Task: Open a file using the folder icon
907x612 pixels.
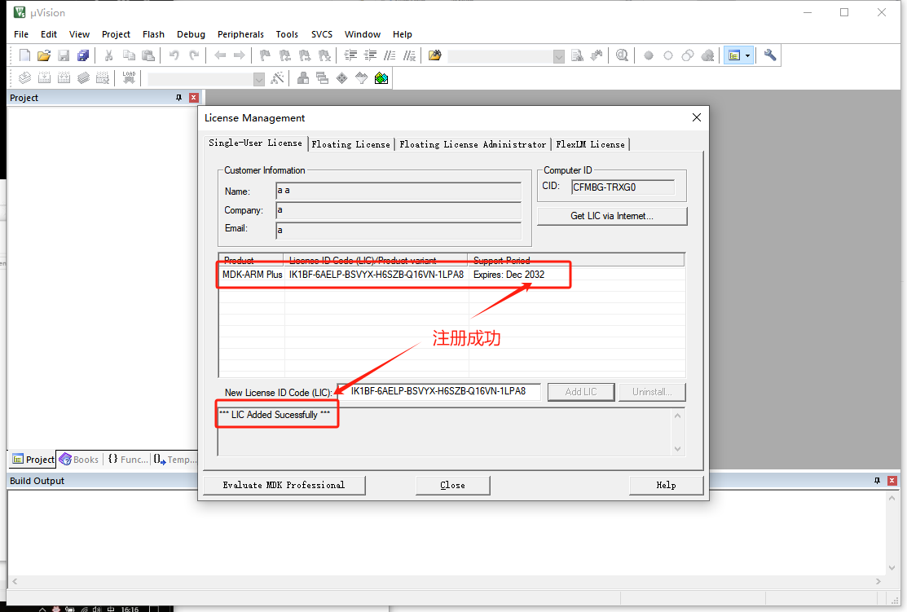Action: tap(44, 55)
